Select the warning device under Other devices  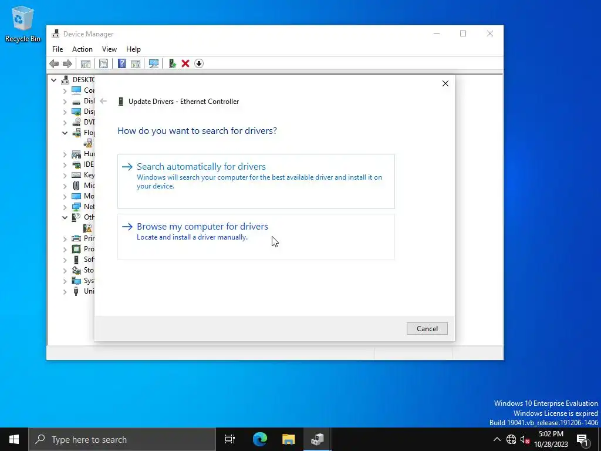[88, 228]
